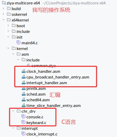Click the sched64.asm ASM file icon

click(24, 100)
